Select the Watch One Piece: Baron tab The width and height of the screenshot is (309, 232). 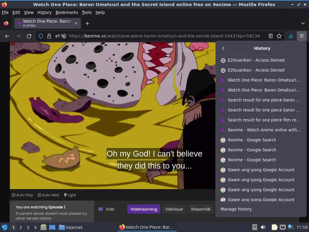47,23
